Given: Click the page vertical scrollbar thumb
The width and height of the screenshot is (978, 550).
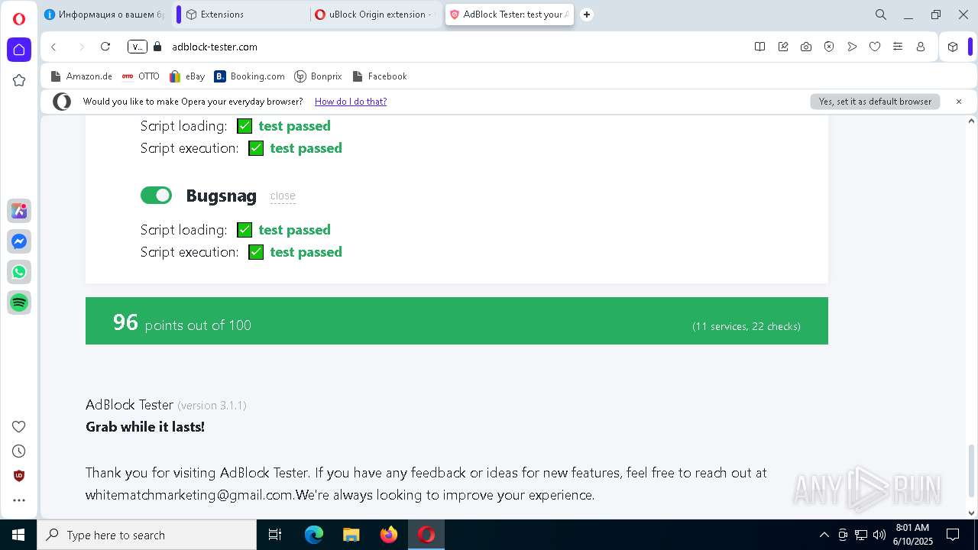Looking at the screenshot, I should 972,470.
